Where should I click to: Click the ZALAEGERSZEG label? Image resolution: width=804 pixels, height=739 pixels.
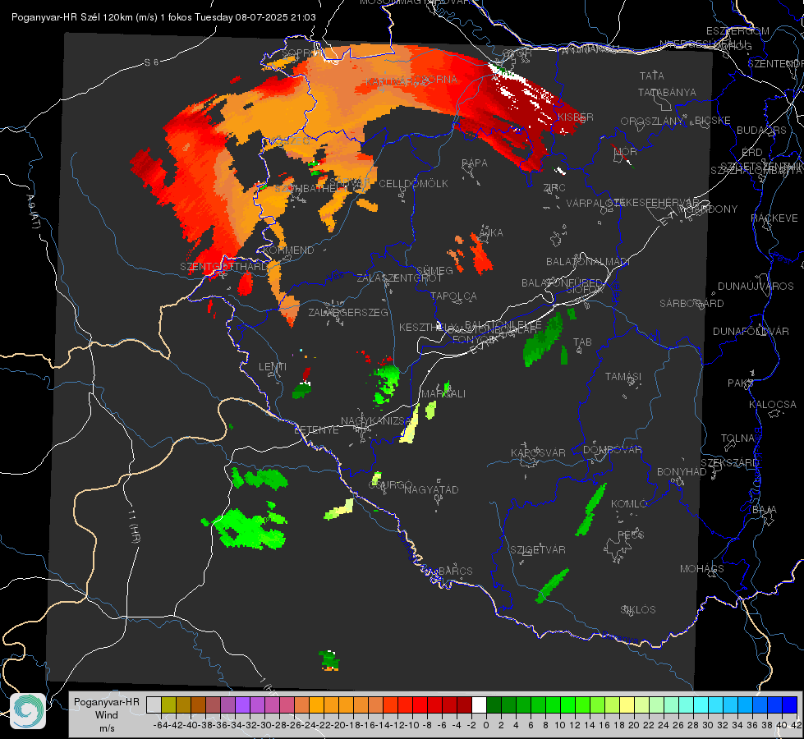tap(347, 312)
